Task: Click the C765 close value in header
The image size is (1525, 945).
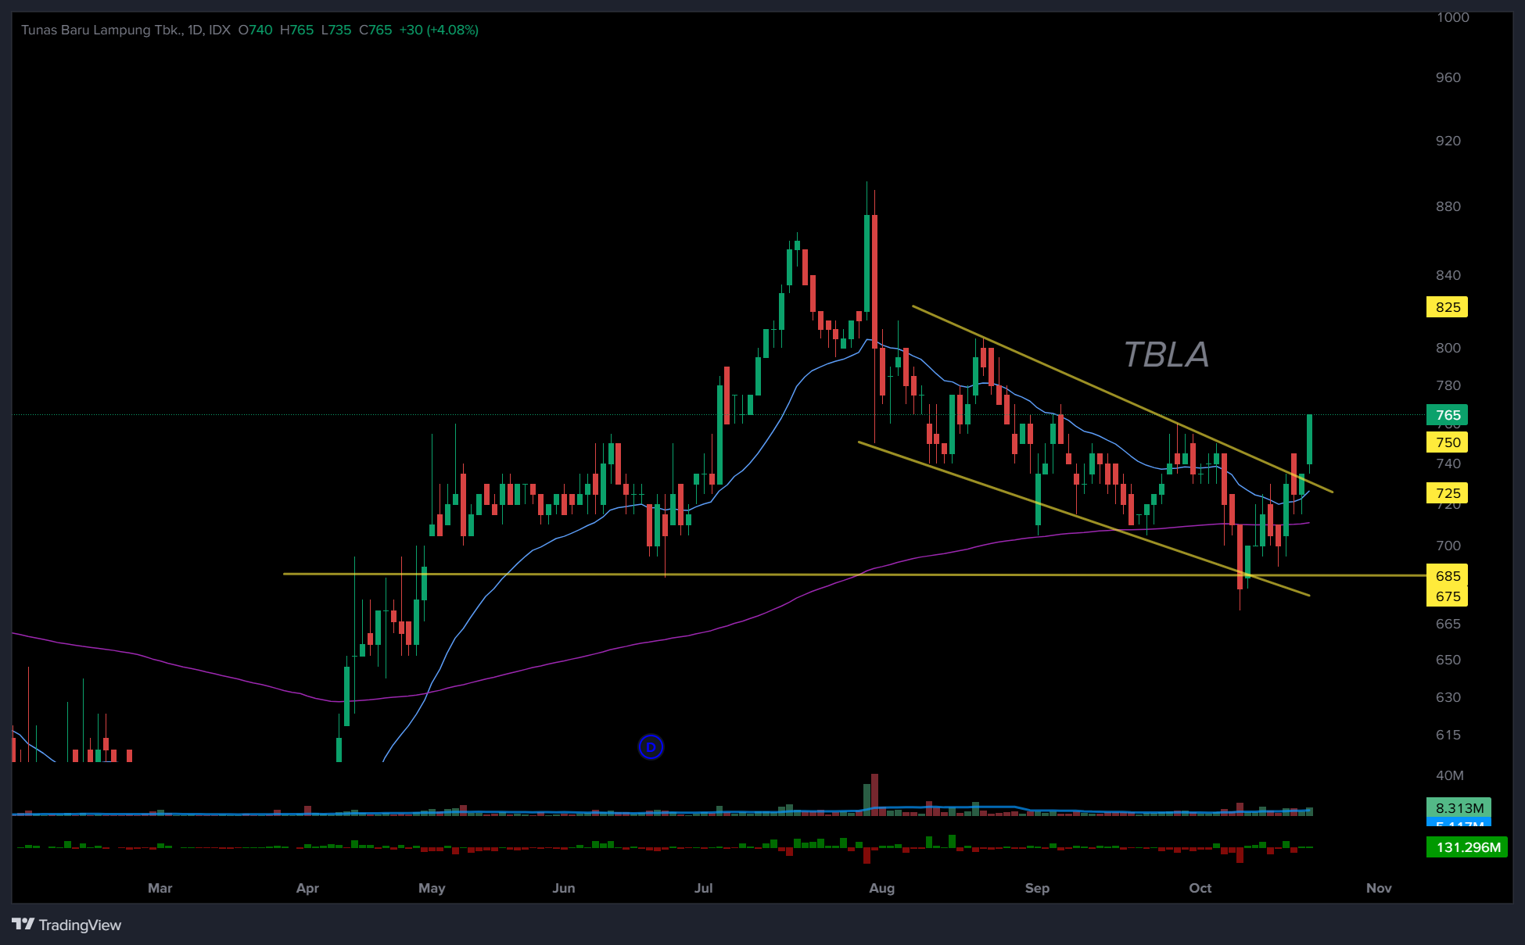Action: (x=375, y=30)
